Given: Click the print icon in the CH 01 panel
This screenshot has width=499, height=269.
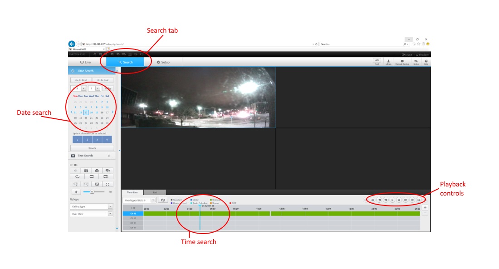Looking at the screenshot, I should tap(97, 171).
